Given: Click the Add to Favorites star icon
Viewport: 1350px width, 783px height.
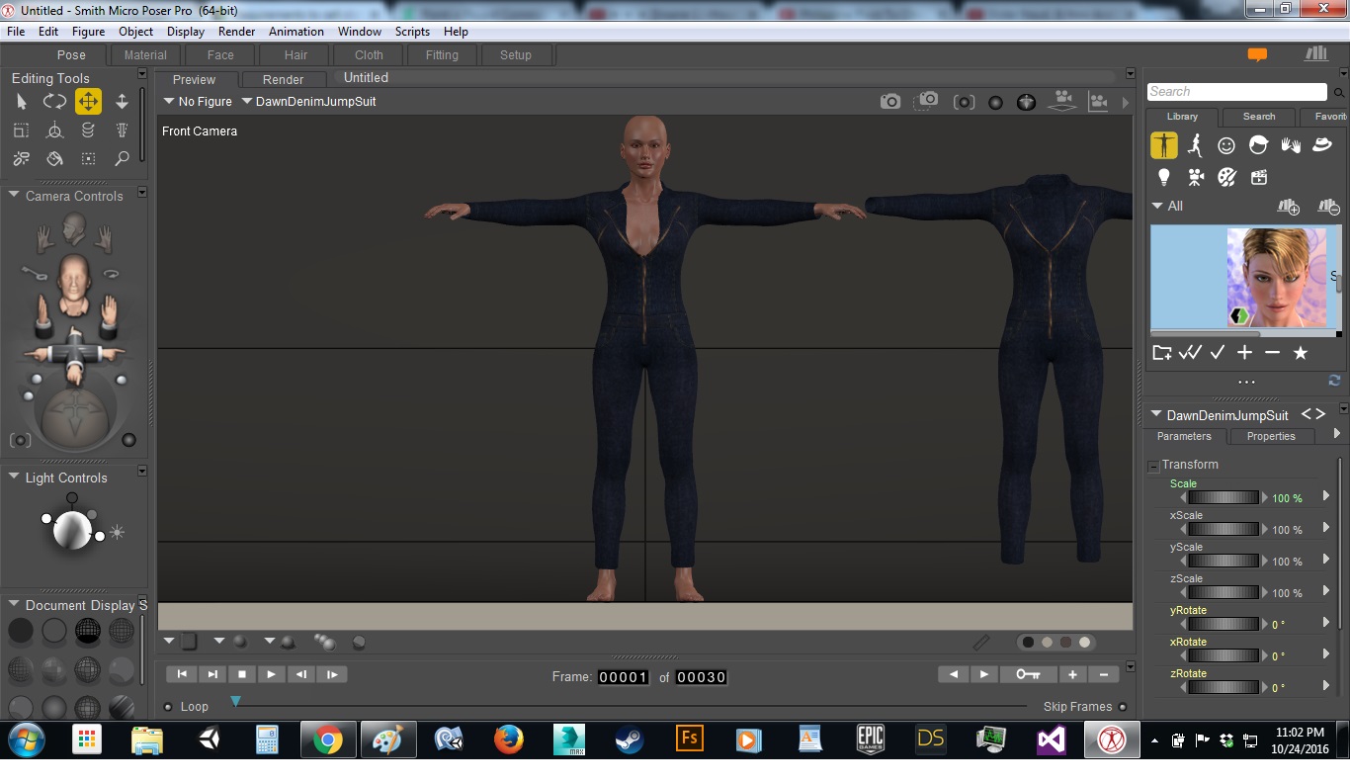Looking at the screenshot, I should 1301,353.
